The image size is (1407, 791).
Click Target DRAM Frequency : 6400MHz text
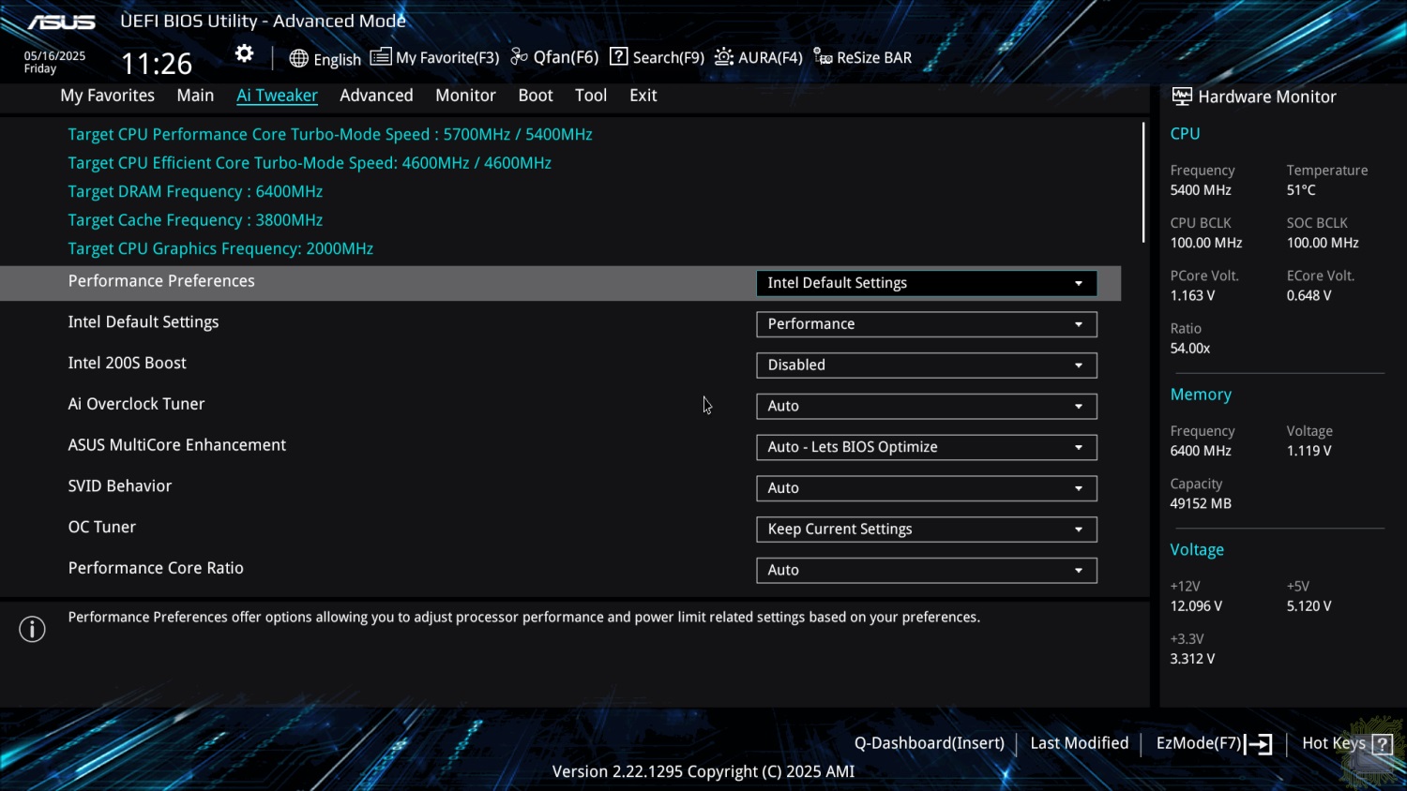coord(195,191)
